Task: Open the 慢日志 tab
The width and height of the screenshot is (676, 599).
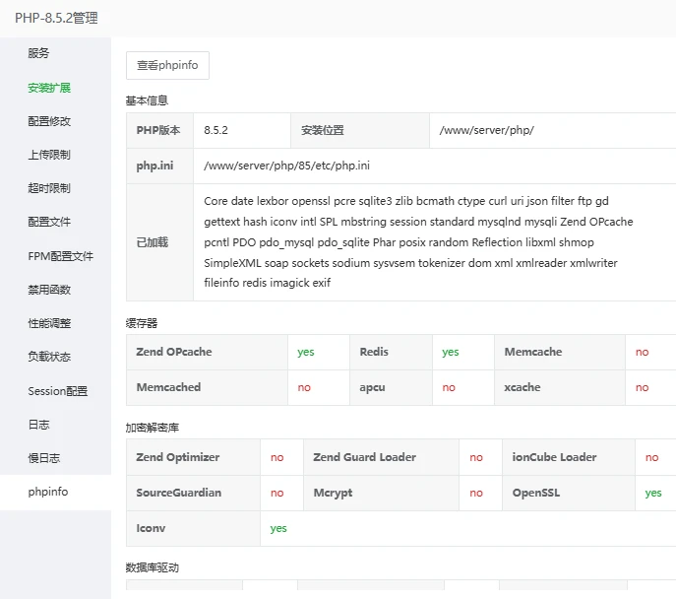Action: (43, 458)
